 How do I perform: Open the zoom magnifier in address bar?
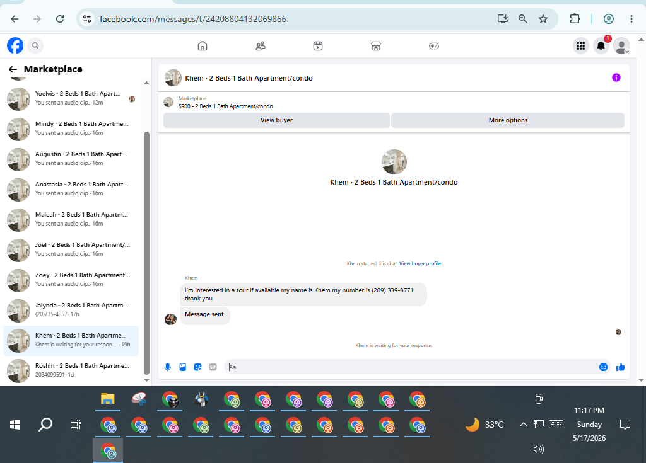(x=523, y=19)
